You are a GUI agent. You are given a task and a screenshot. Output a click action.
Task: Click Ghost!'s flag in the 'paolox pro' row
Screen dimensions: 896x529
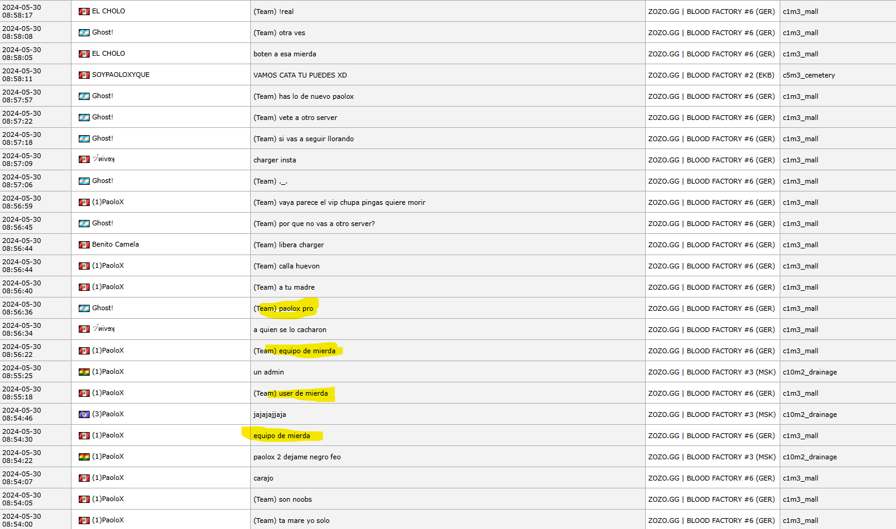[84, 308]
